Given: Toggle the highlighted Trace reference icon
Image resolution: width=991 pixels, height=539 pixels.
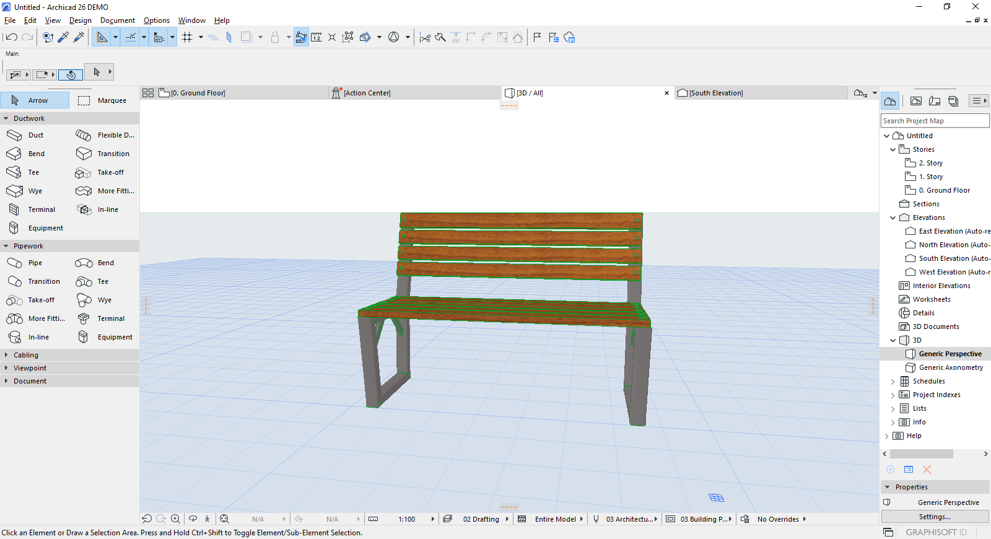Looking at the screenshot, I should (x=301, y=38).
